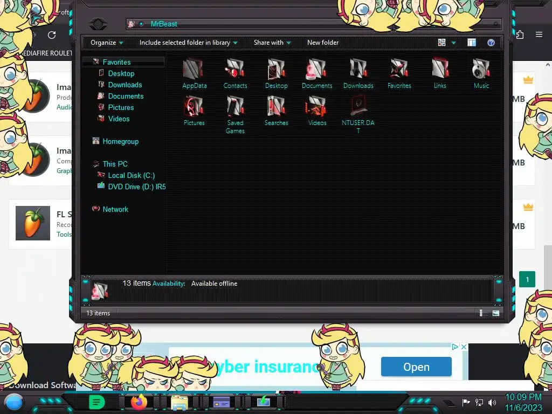This screenshot has height=414, width=552.
Task: Select the Searches folder
Action: click(x=277, y=111)
